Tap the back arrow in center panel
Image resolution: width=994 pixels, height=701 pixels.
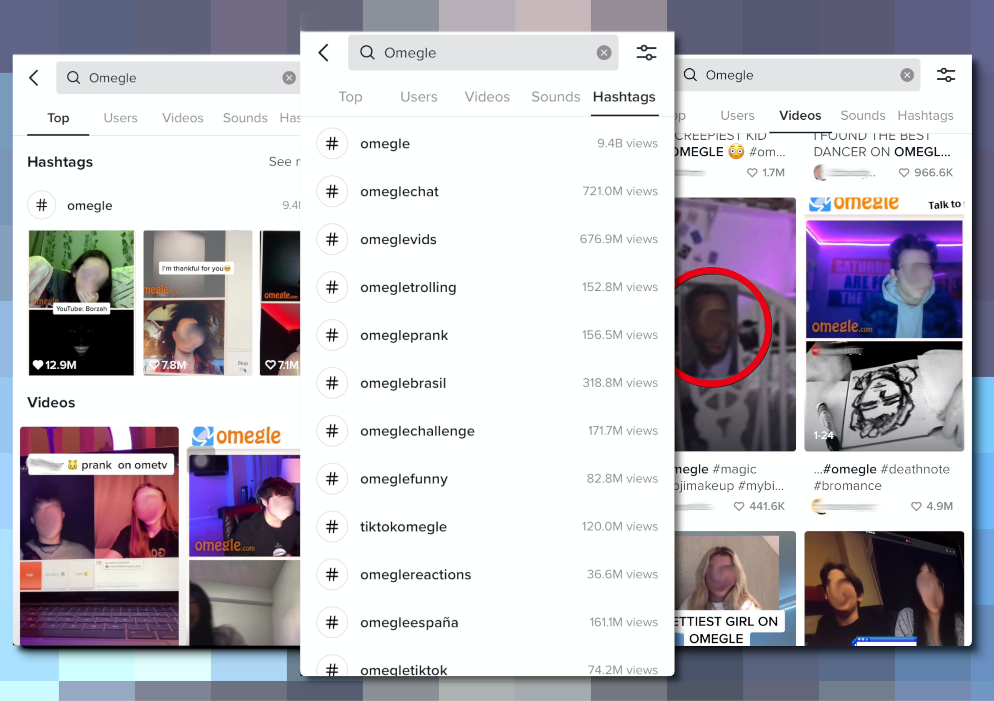tap(324, 53)
